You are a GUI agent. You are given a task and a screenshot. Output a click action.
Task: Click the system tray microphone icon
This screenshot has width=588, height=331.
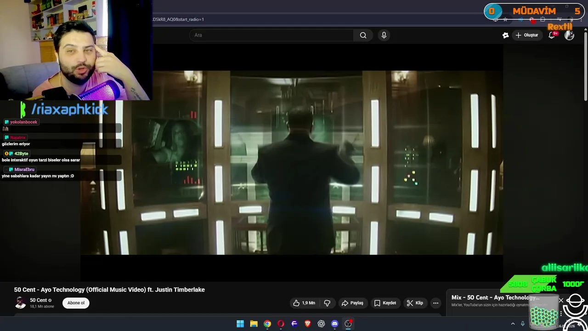click(522, 324)
